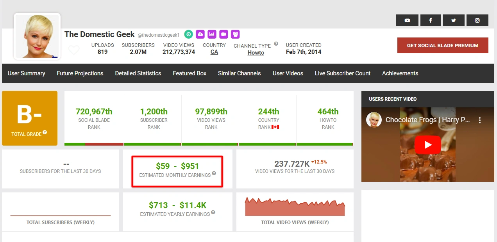Image resolution: width=497 pixels, height=242 pixels.
Task: Click help icon for Estimated Monthly Earnings
Action: click(214, 174)
